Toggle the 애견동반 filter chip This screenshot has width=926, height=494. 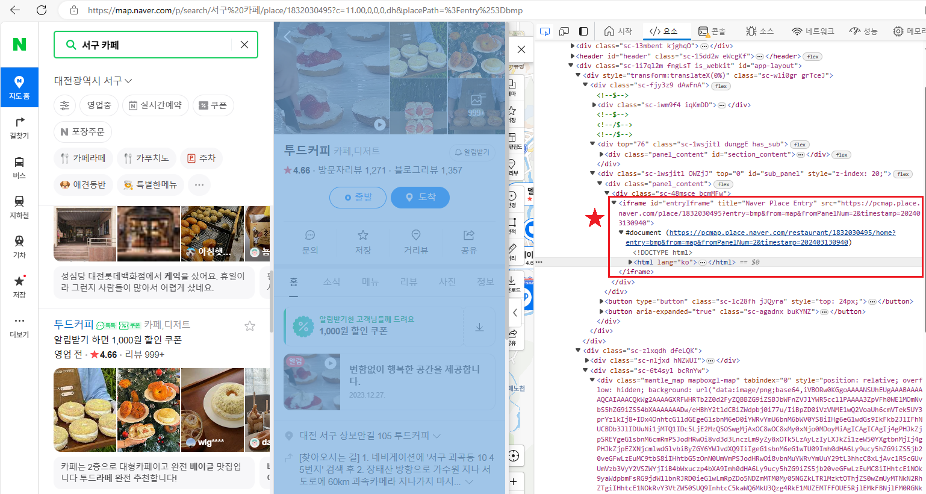pyautogui.click(x=83, y=184)
